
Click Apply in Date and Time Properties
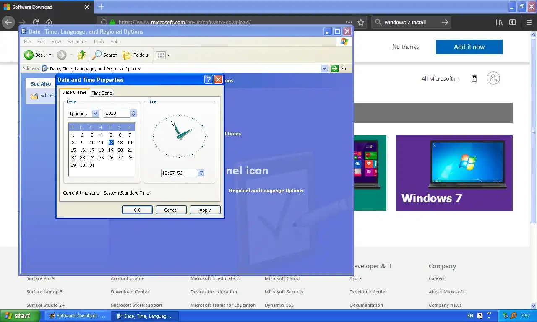point(205,210)
